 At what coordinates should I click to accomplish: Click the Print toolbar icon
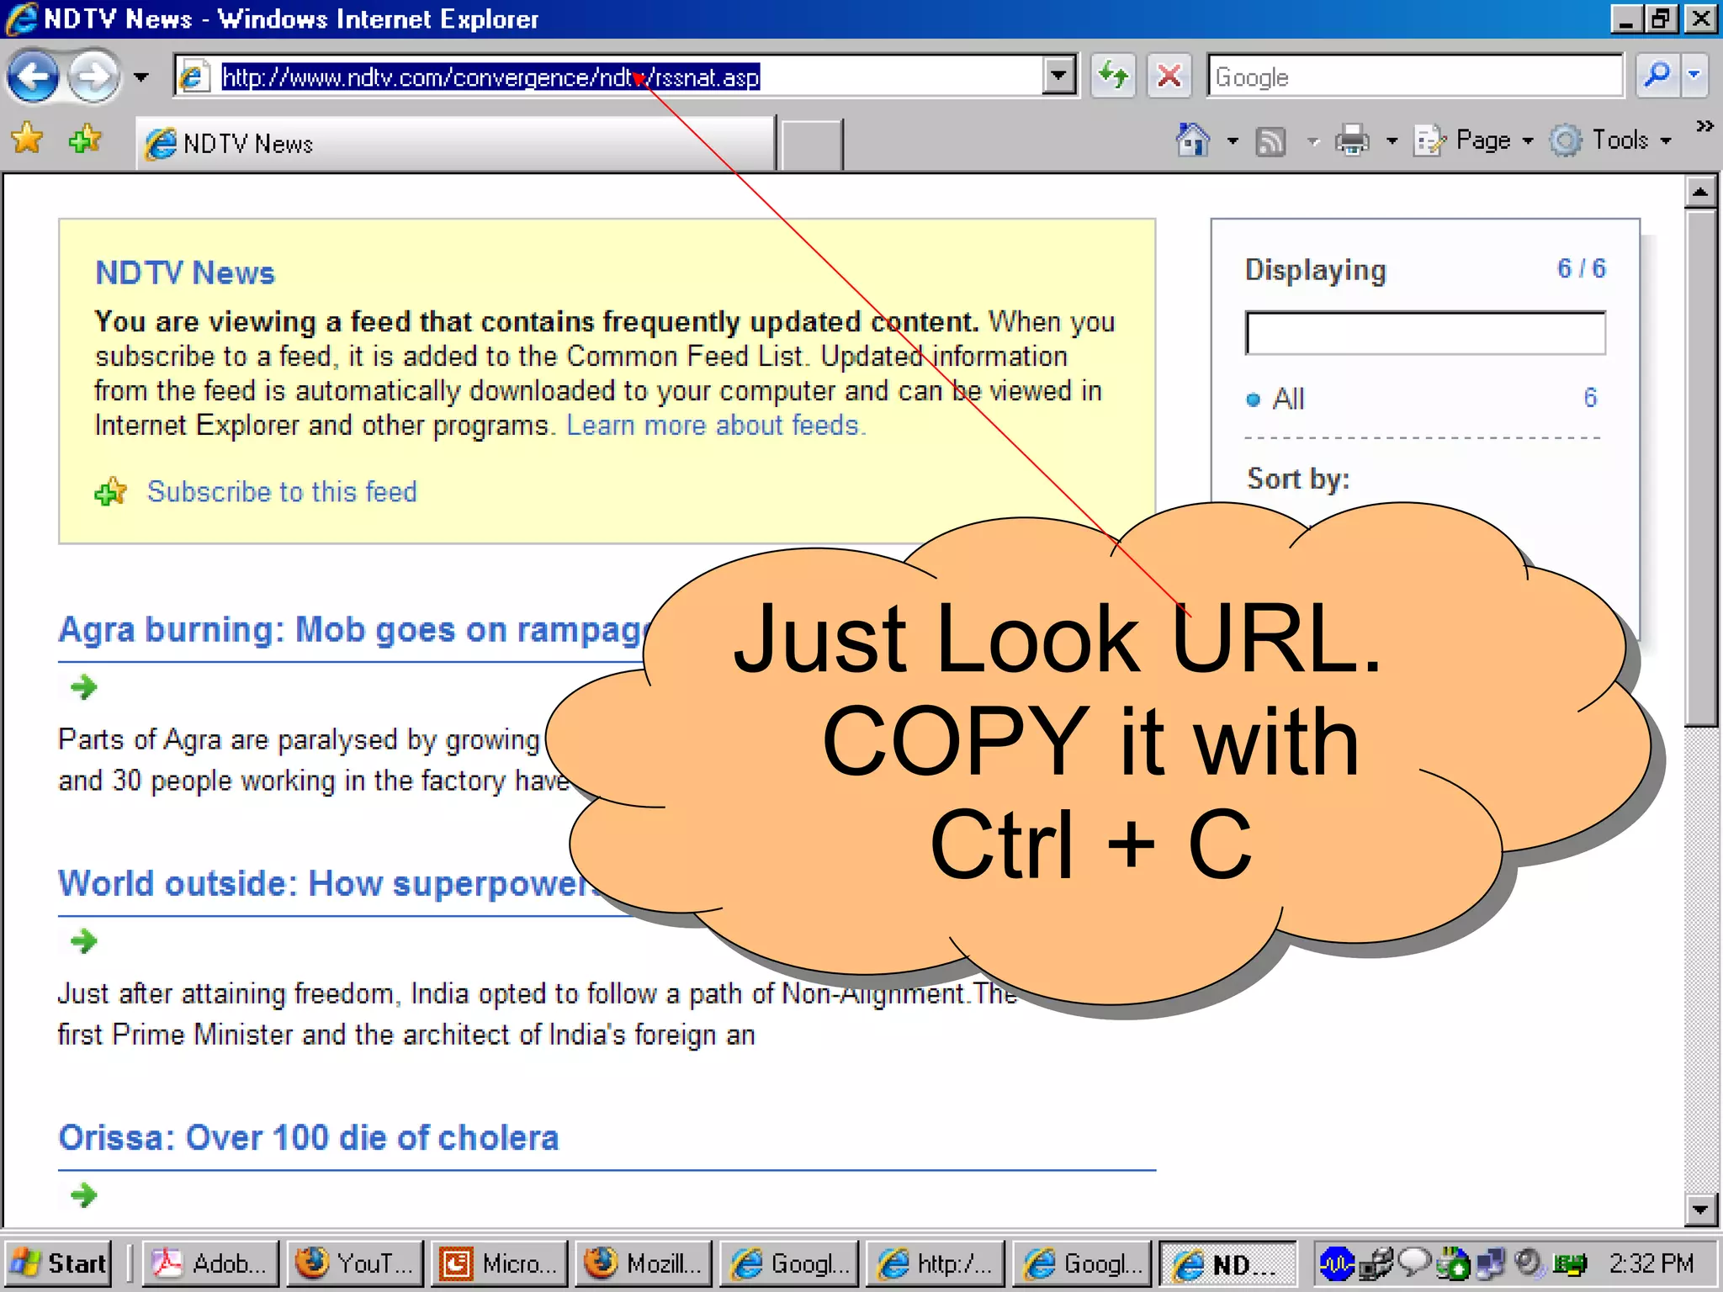pos(1352,140)
